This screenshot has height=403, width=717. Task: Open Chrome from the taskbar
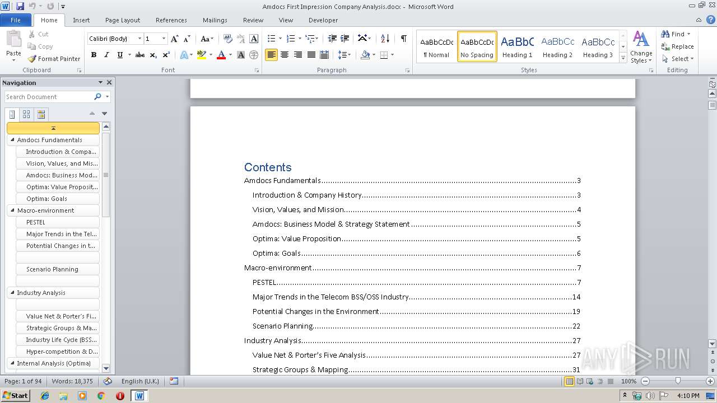coord(101,396)
